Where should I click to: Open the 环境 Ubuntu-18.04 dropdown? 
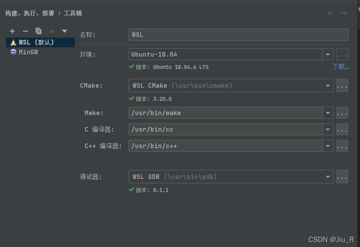pos(328,55)
